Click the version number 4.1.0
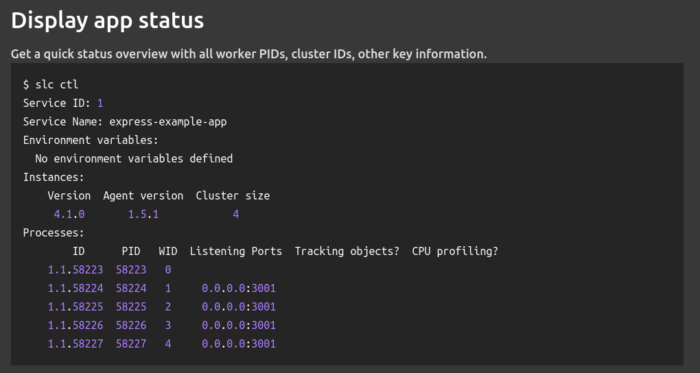The image size is (700, 373). click(69, 214)
